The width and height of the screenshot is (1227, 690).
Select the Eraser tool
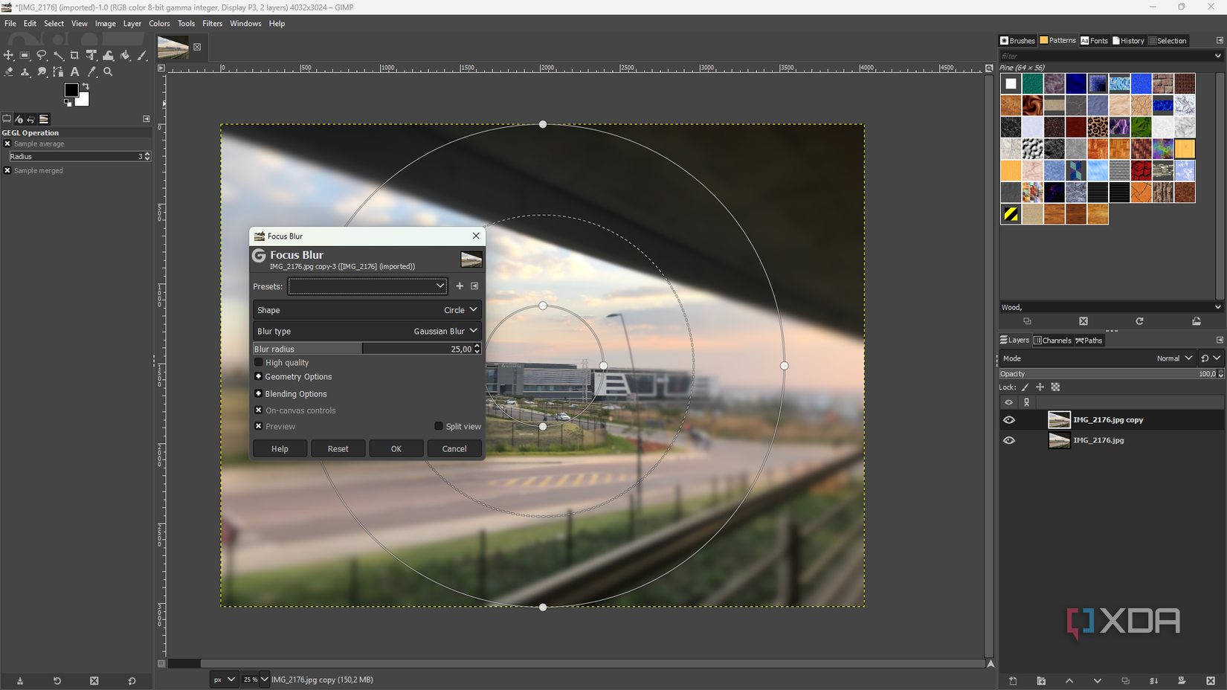[x=9, y=71]
